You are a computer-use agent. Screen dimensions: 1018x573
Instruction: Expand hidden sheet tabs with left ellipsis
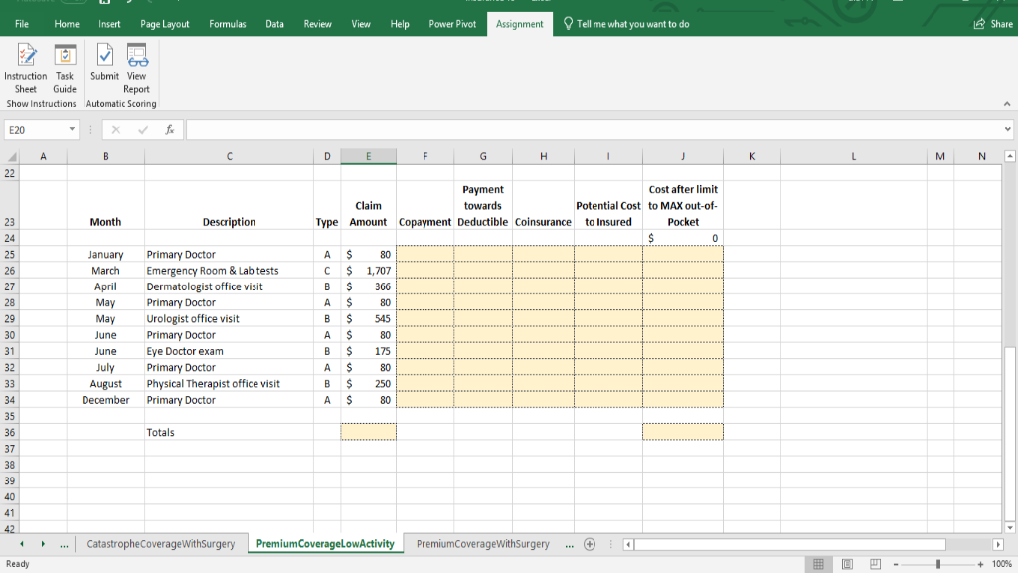coord(63,544)
